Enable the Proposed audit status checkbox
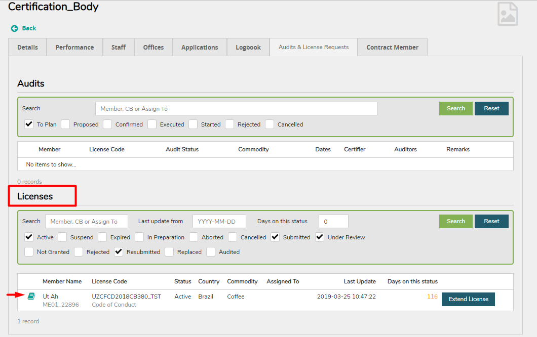 tap(65, 124)
